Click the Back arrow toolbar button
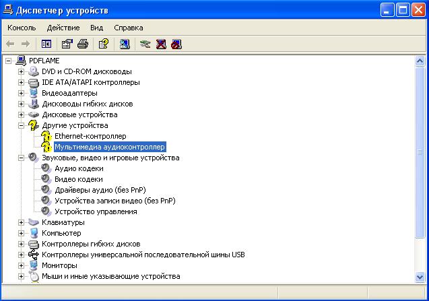The image size is (429, 301). click(x=10, y=44)
